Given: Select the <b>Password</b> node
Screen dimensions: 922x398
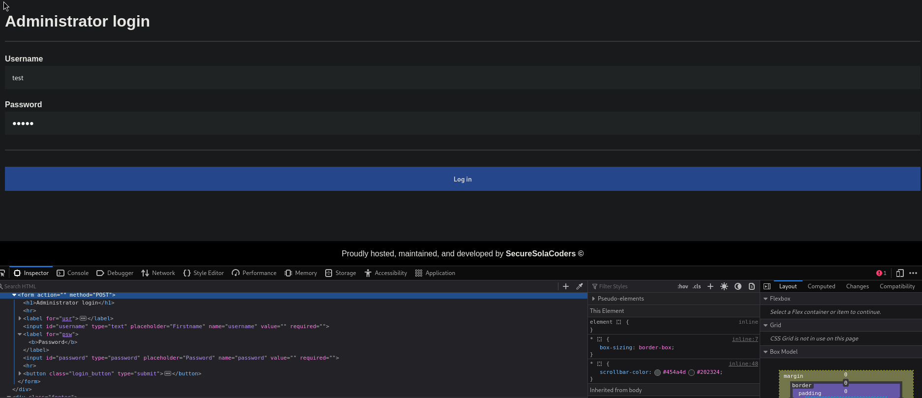Looking at the screenshot, I should (53, 342).
